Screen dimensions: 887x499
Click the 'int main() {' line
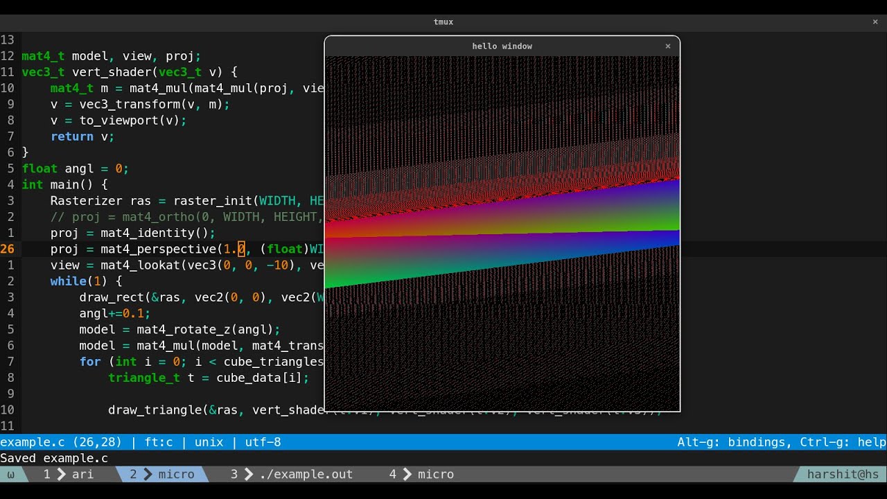[64, 185]
